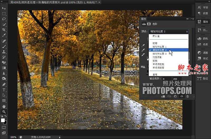Toggle view previous state in Properties panel
The image size is (211, 139).
169,96
